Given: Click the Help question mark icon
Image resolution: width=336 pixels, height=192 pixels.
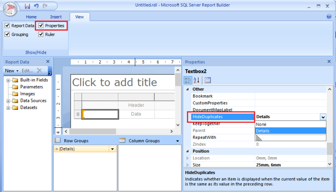Looking at the screenshot, I should click(x=329, y=16).
